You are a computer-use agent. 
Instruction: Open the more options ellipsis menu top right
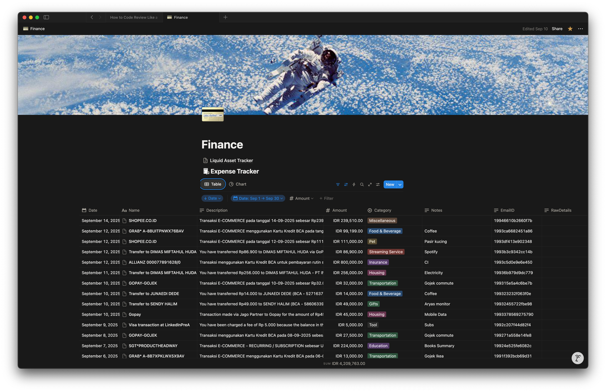coord(580,29)
